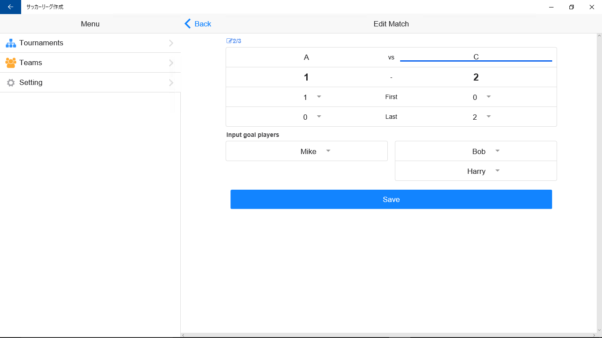Viewport: 602px width, 338px height.
Task: Click the chevron on Teams row
Action: [x=171, y=63]
